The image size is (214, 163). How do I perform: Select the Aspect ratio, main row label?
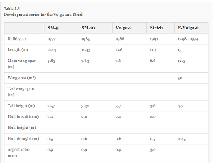[x=19, y=152]
